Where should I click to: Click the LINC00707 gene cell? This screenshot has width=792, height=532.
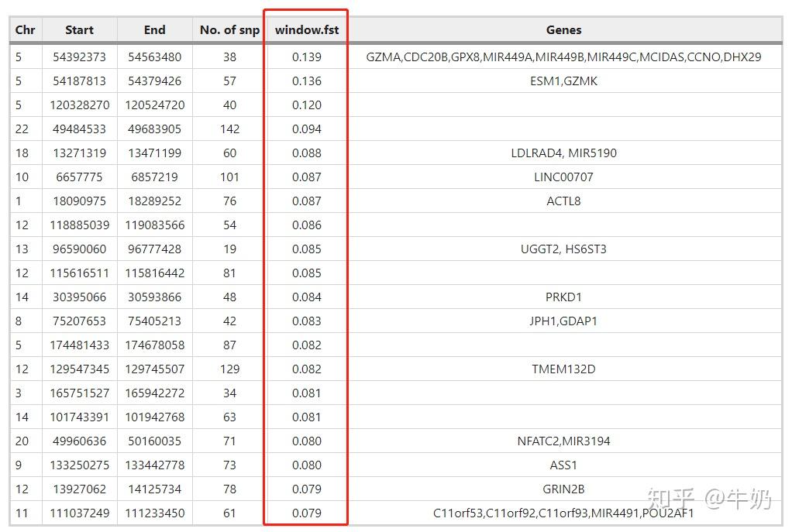click(x=563, y=177)
